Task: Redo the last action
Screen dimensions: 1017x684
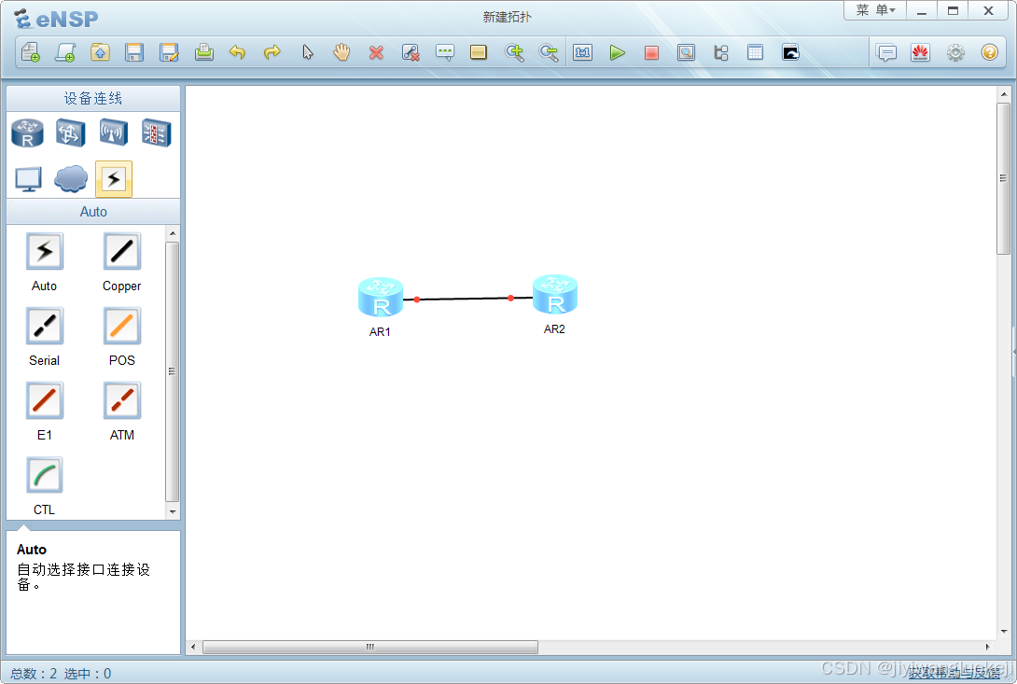Action: click(272, 52)
